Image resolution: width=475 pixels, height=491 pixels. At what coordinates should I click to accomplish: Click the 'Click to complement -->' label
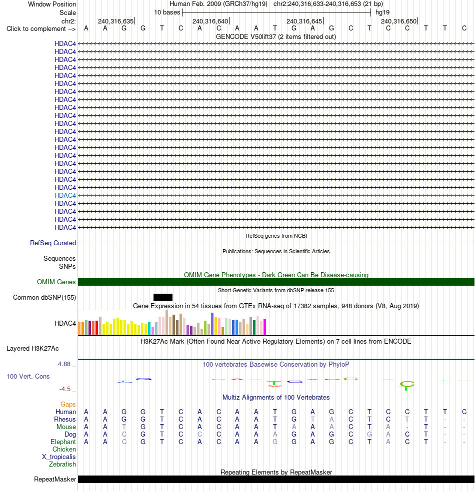point(41,29)
